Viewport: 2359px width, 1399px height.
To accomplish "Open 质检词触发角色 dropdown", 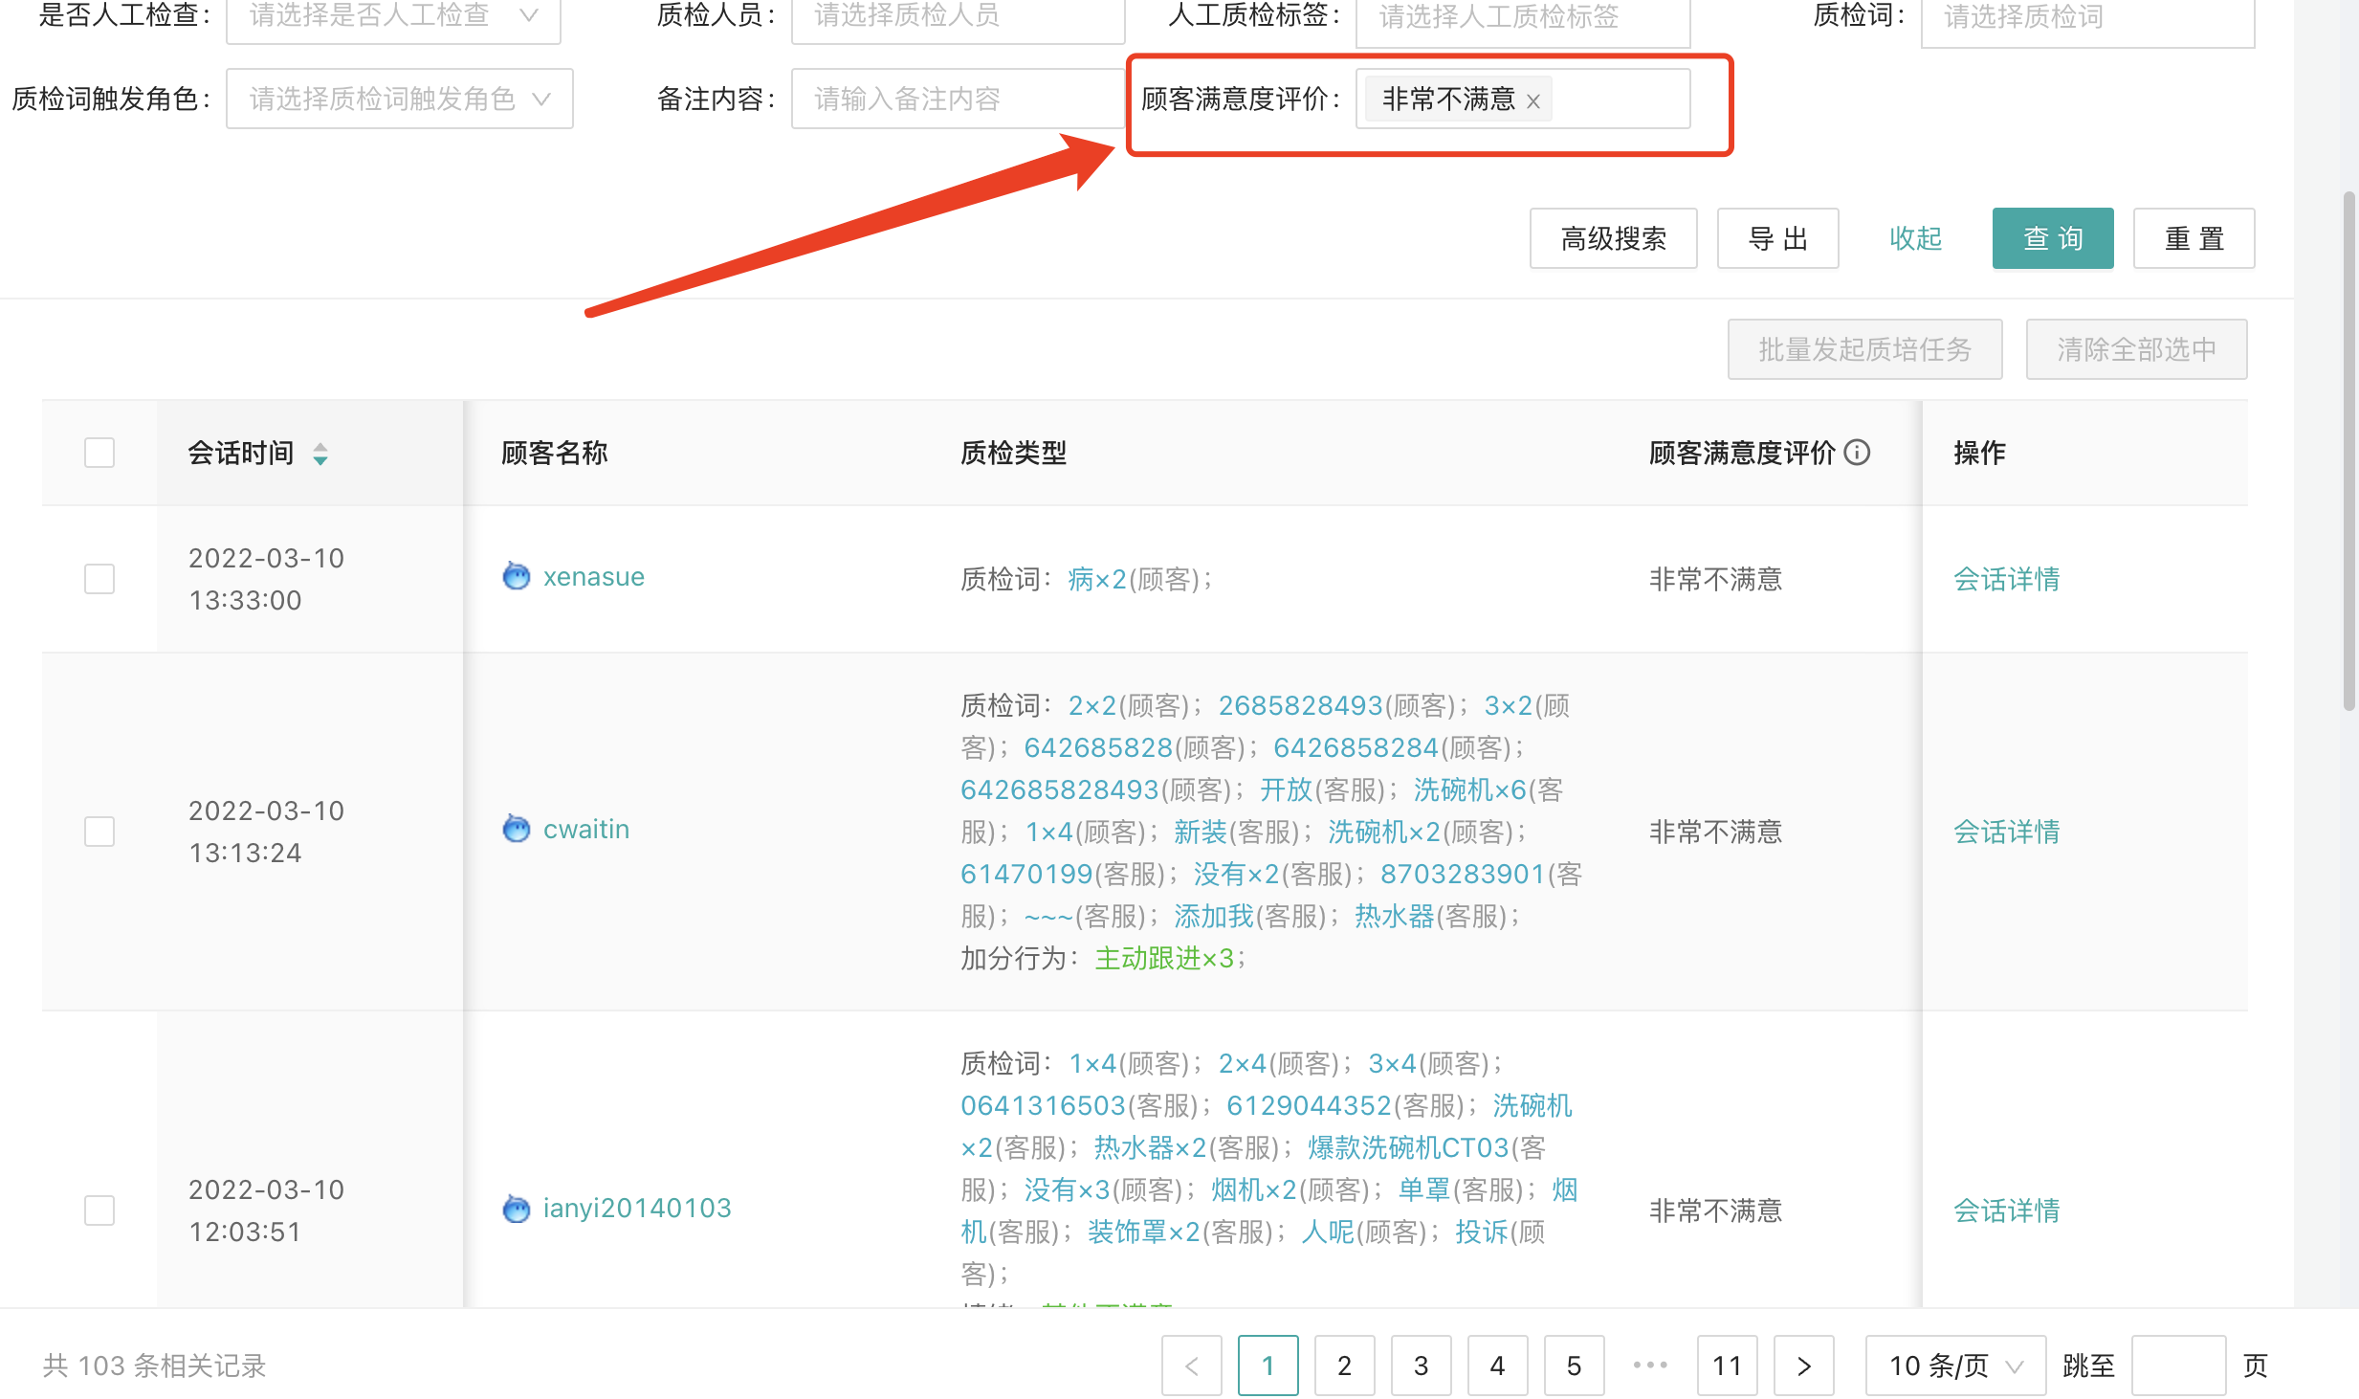I will coord(399,99).
